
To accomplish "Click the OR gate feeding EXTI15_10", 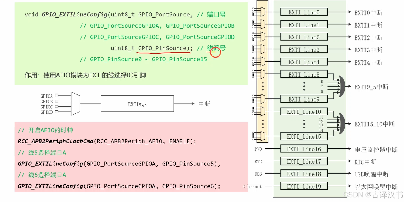I will tap(342, 124).
